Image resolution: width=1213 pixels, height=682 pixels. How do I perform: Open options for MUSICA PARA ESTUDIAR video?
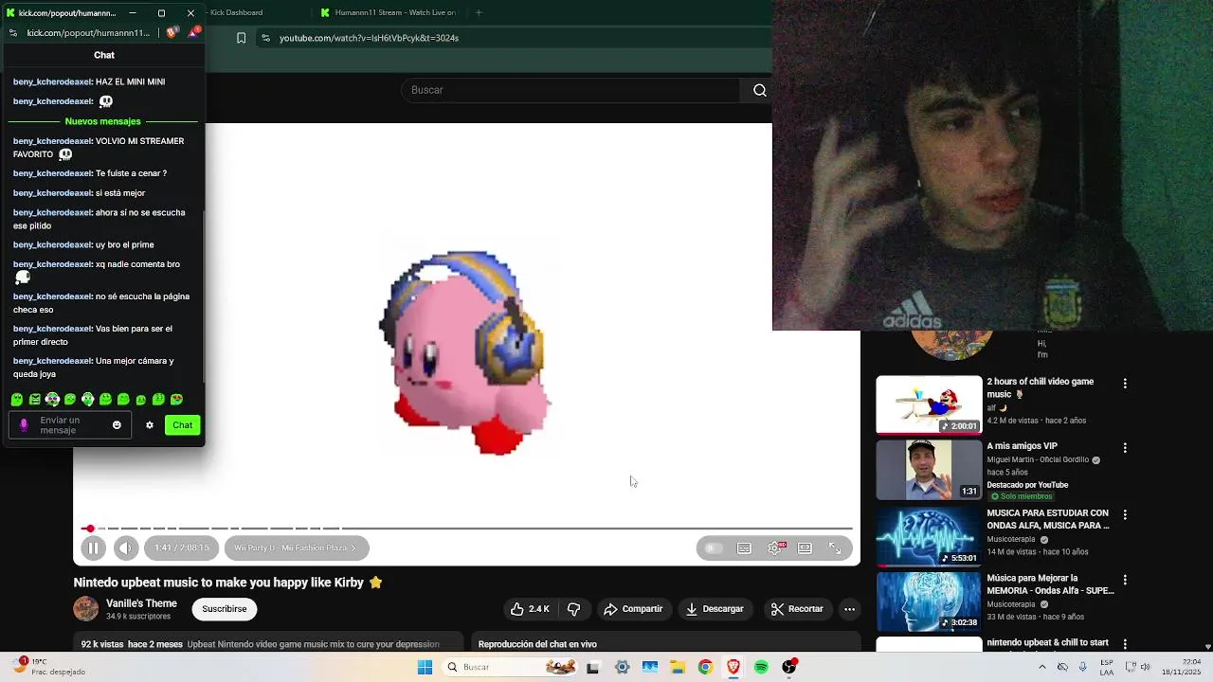point(1125,515)
